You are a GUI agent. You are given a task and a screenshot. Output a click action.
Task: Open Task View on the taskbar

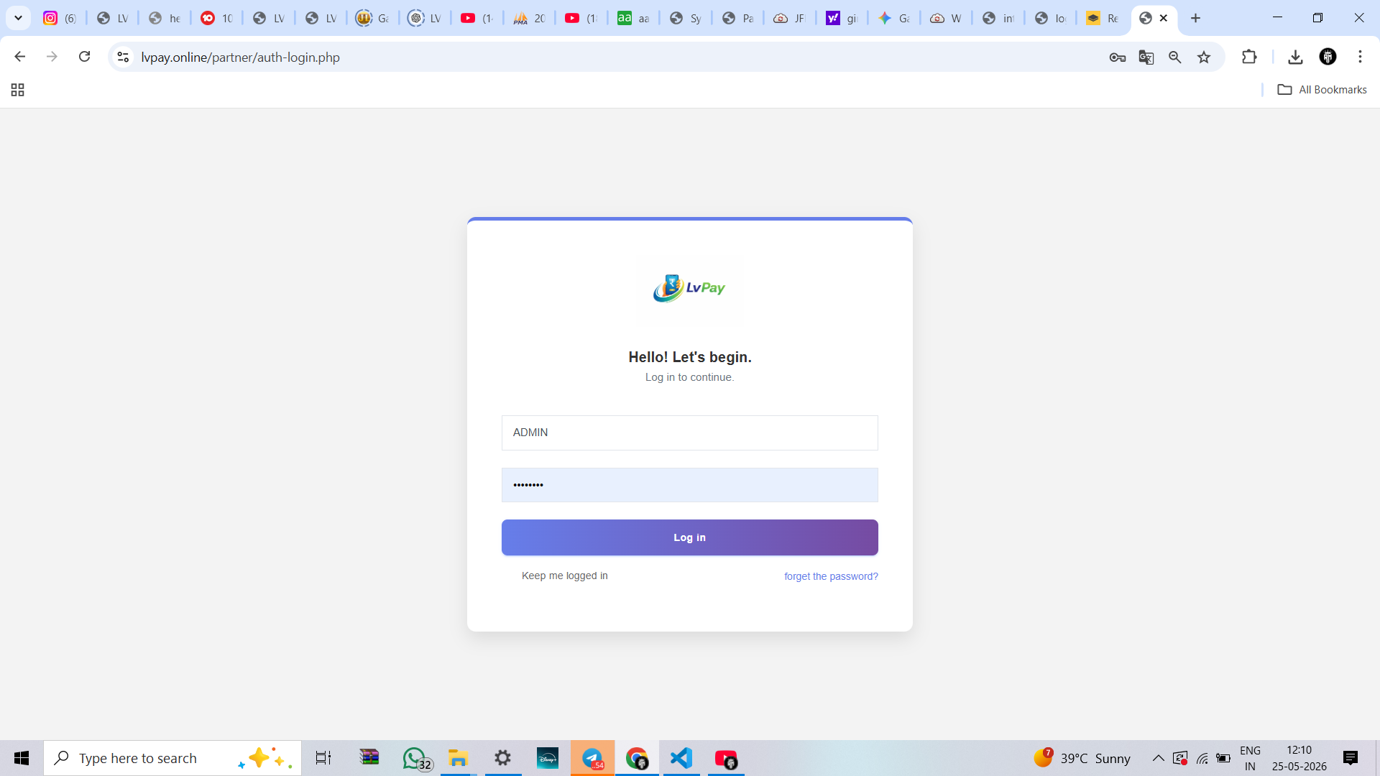[x=323, y=758]
